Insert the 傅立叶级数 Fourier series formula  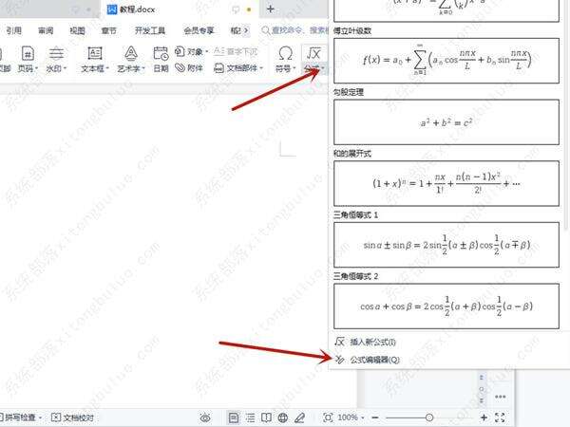[x=446, y=61]
